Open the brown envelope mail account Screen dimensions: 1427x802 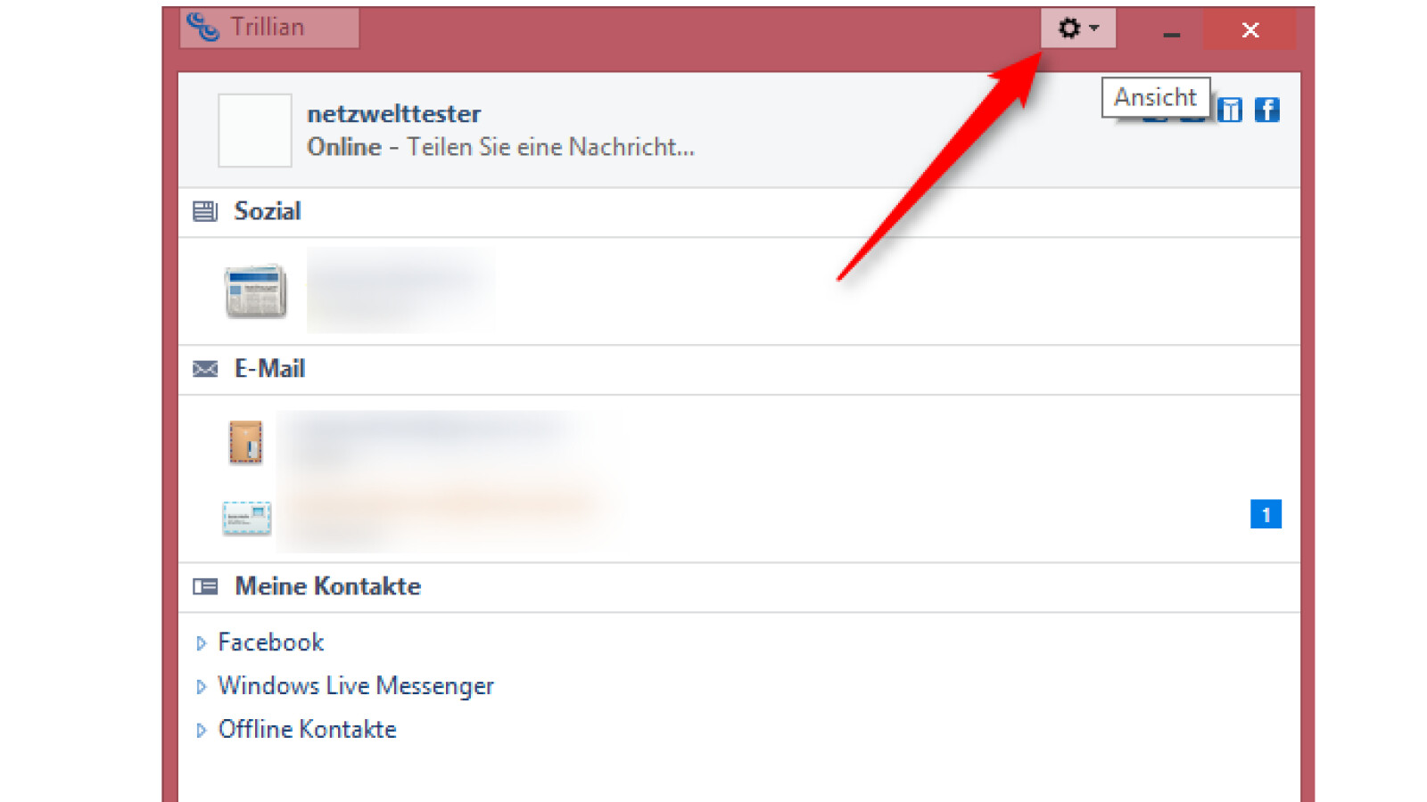pos(245,442)
